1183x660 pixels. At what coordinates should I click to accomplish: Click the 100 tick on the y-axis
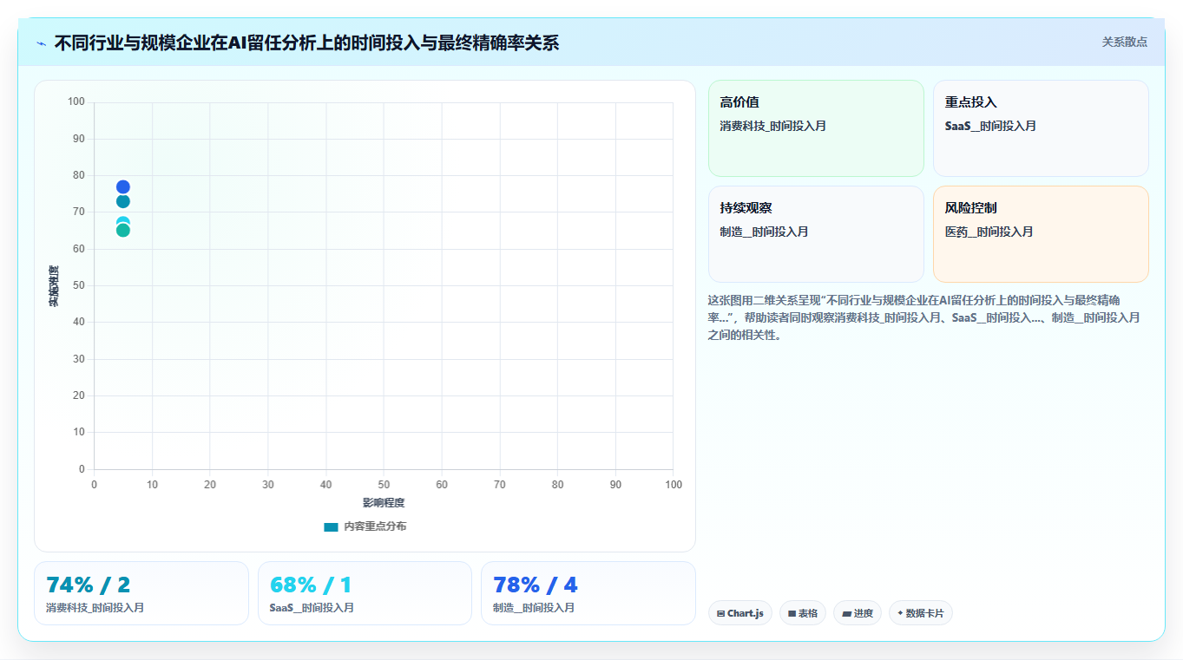[76, 102]
